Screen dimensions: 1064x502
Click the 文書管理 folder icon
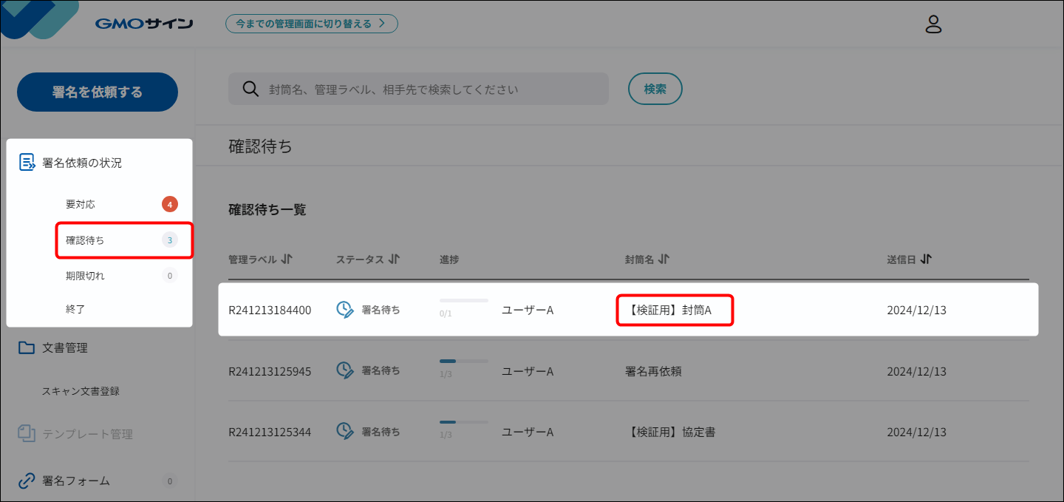coord(27,347)
